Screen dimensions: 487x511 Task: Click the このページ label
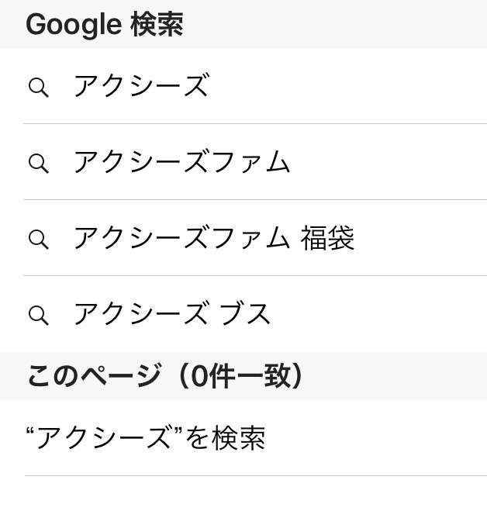point(94,376)
